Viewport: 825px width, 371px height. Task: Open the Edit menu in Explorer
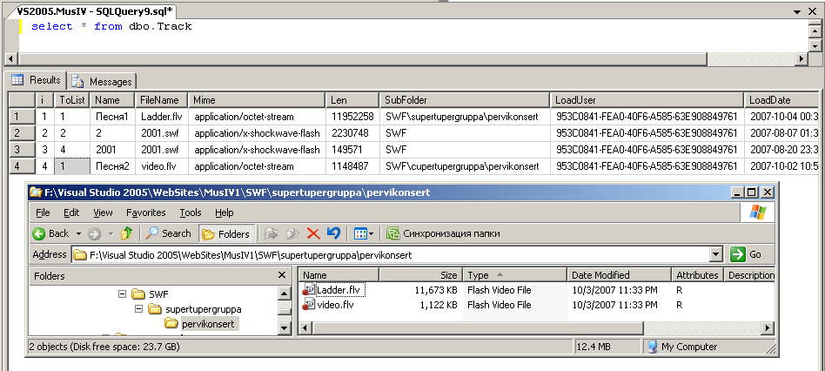coord(71,212)
